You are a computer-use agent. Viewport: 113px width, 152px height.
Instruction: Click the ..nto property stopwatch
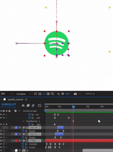[x=29, y=118]
